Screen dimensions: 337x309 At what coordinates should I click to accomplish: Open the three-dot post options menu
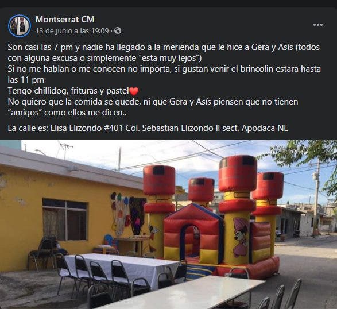(318, 25)
